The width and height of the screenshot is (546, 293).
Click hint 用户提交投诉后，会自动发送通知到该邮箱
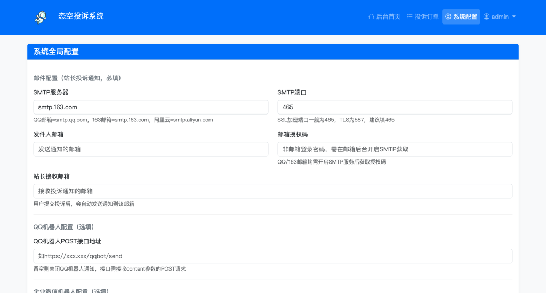(x=84, y=204)
